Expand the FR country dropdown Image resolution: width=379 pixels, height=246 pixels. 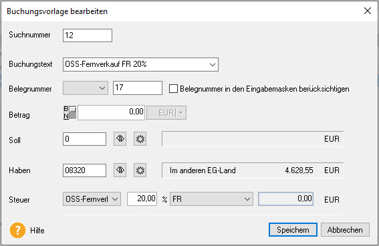click(211, 199)
